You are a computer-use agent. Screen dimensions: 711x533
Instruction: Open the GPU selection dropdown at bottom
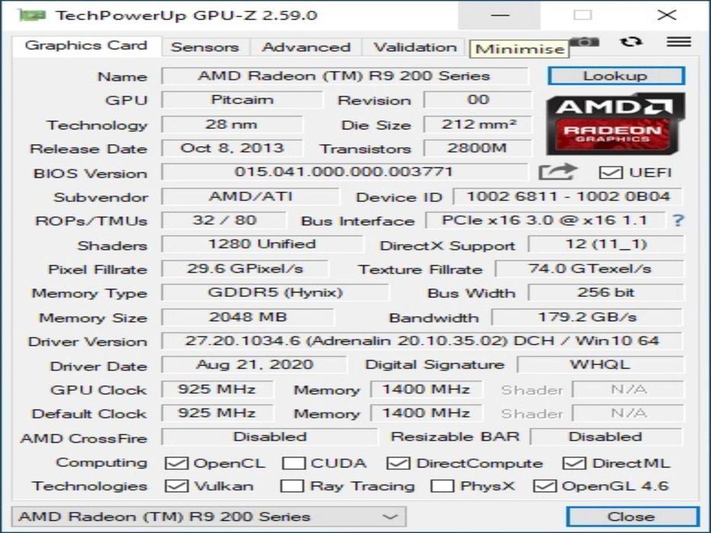208,517
